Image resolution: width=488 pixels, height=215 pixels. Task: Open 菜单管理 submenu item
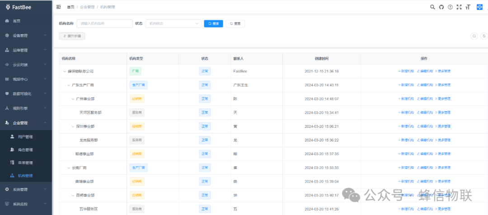(x=26, y=163)
